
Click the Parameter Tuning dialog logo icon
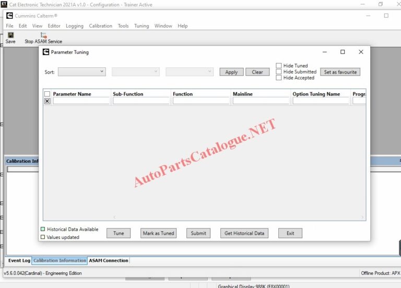pos(46,52)
